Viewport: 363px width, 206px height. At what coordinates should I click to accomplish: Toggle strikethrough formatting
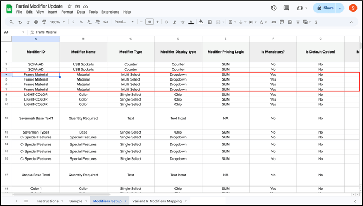click(183, 22)
